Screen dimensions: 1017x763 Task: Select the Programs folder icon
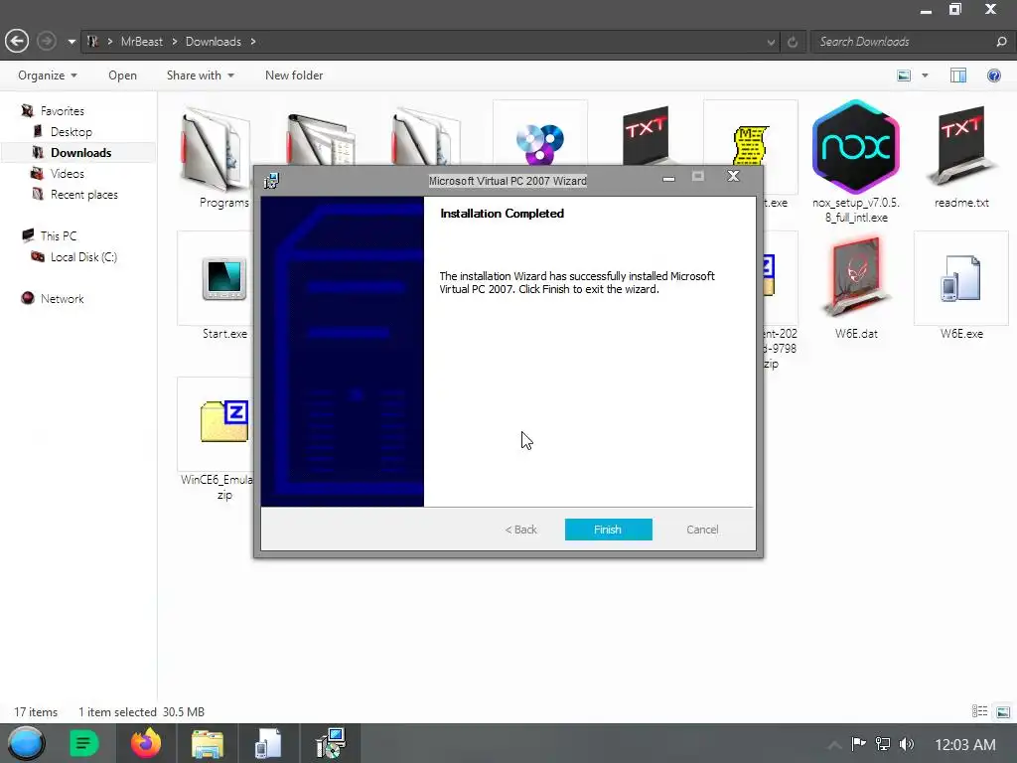(215, 148)
